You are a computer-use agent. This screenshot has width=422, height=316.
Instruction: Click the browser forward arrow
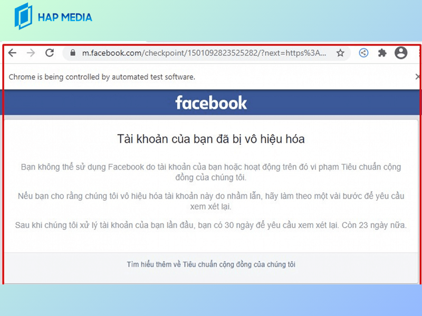[x=31, y=53]
